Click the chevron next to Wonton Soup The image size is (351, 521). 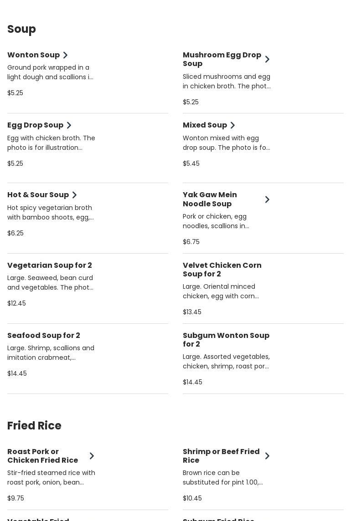[66, 55]
